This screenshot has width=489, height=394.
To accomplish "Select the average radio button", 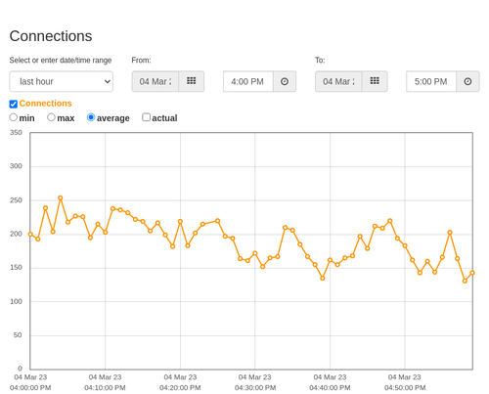I will [91, 117].
